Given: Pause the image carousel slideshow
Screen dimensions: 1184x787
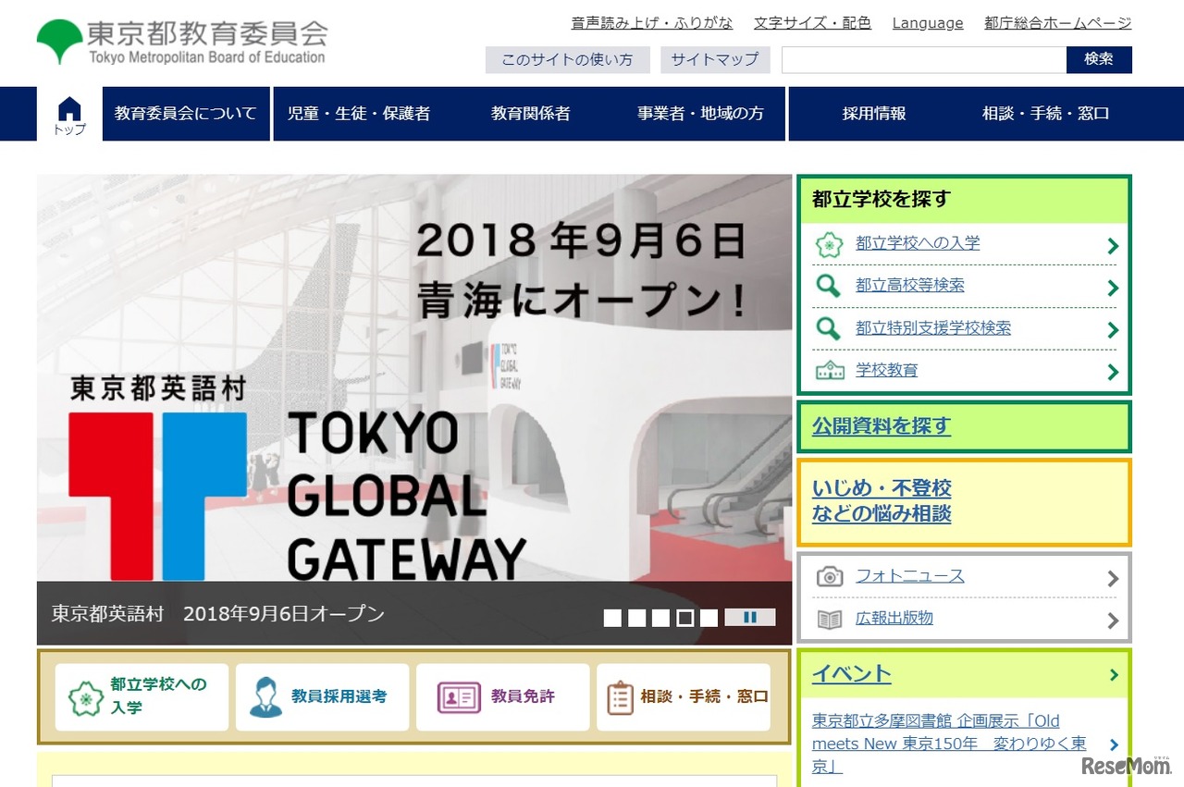Looking at the screenshot, I should coord(750,617).
